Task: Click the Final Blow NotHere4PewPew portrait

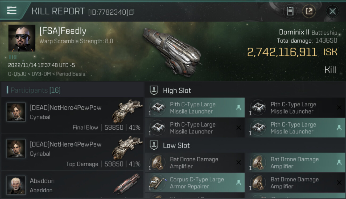Action: 16,112
